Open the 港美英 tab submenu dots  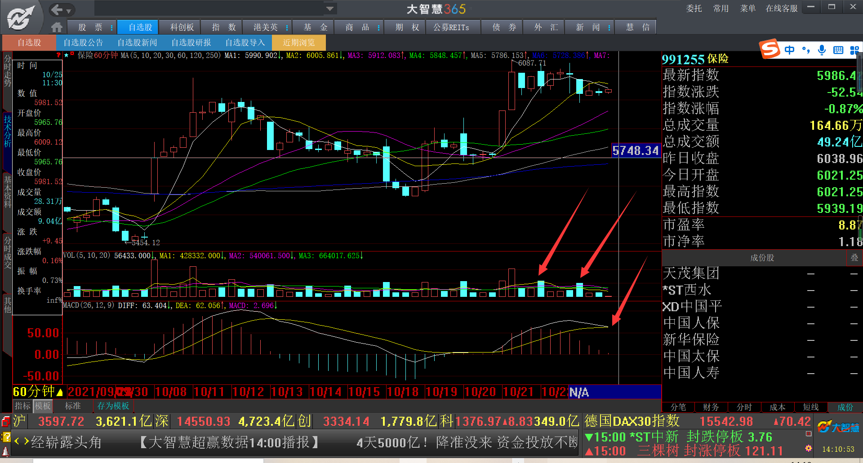pos(287,27)
